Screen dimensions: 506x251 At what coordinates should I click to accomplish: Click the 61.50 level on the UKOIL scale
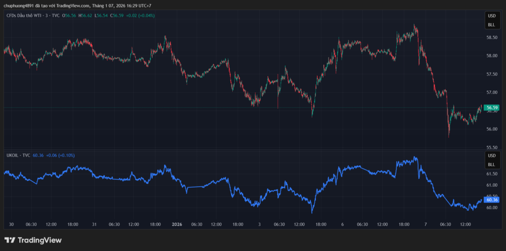[x=491, y=174]
